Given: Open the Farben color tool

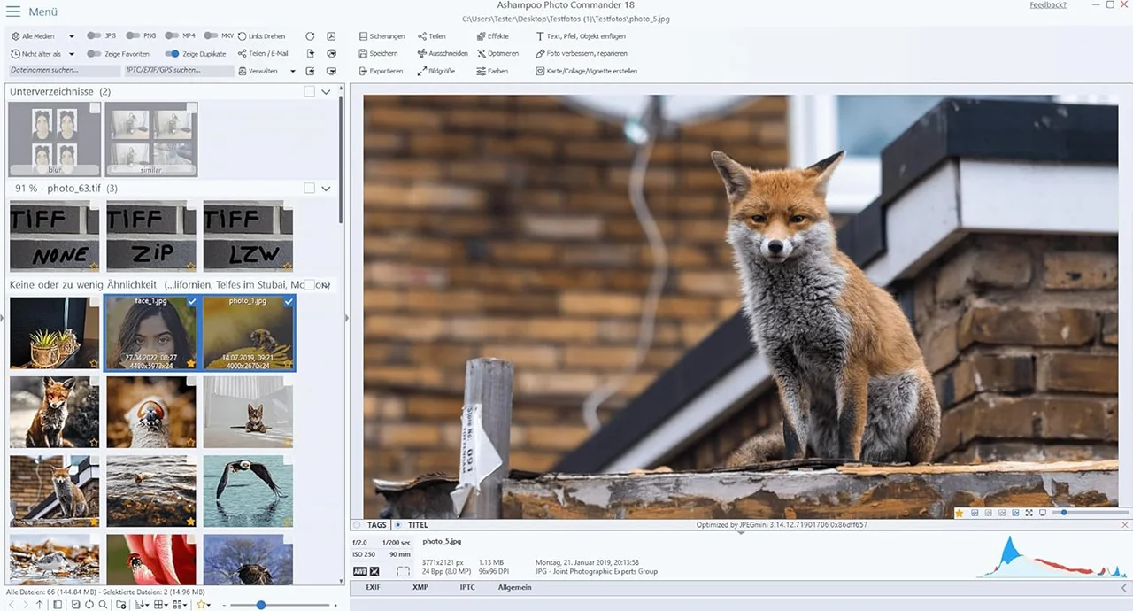Looking at the screenshot, I should pos(492,71).
